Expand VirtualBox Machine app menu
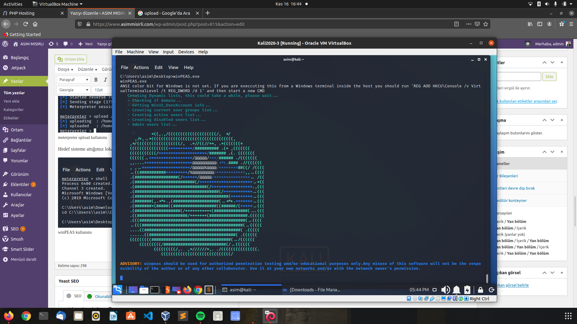The image size is (577, 324). point(57,4)
